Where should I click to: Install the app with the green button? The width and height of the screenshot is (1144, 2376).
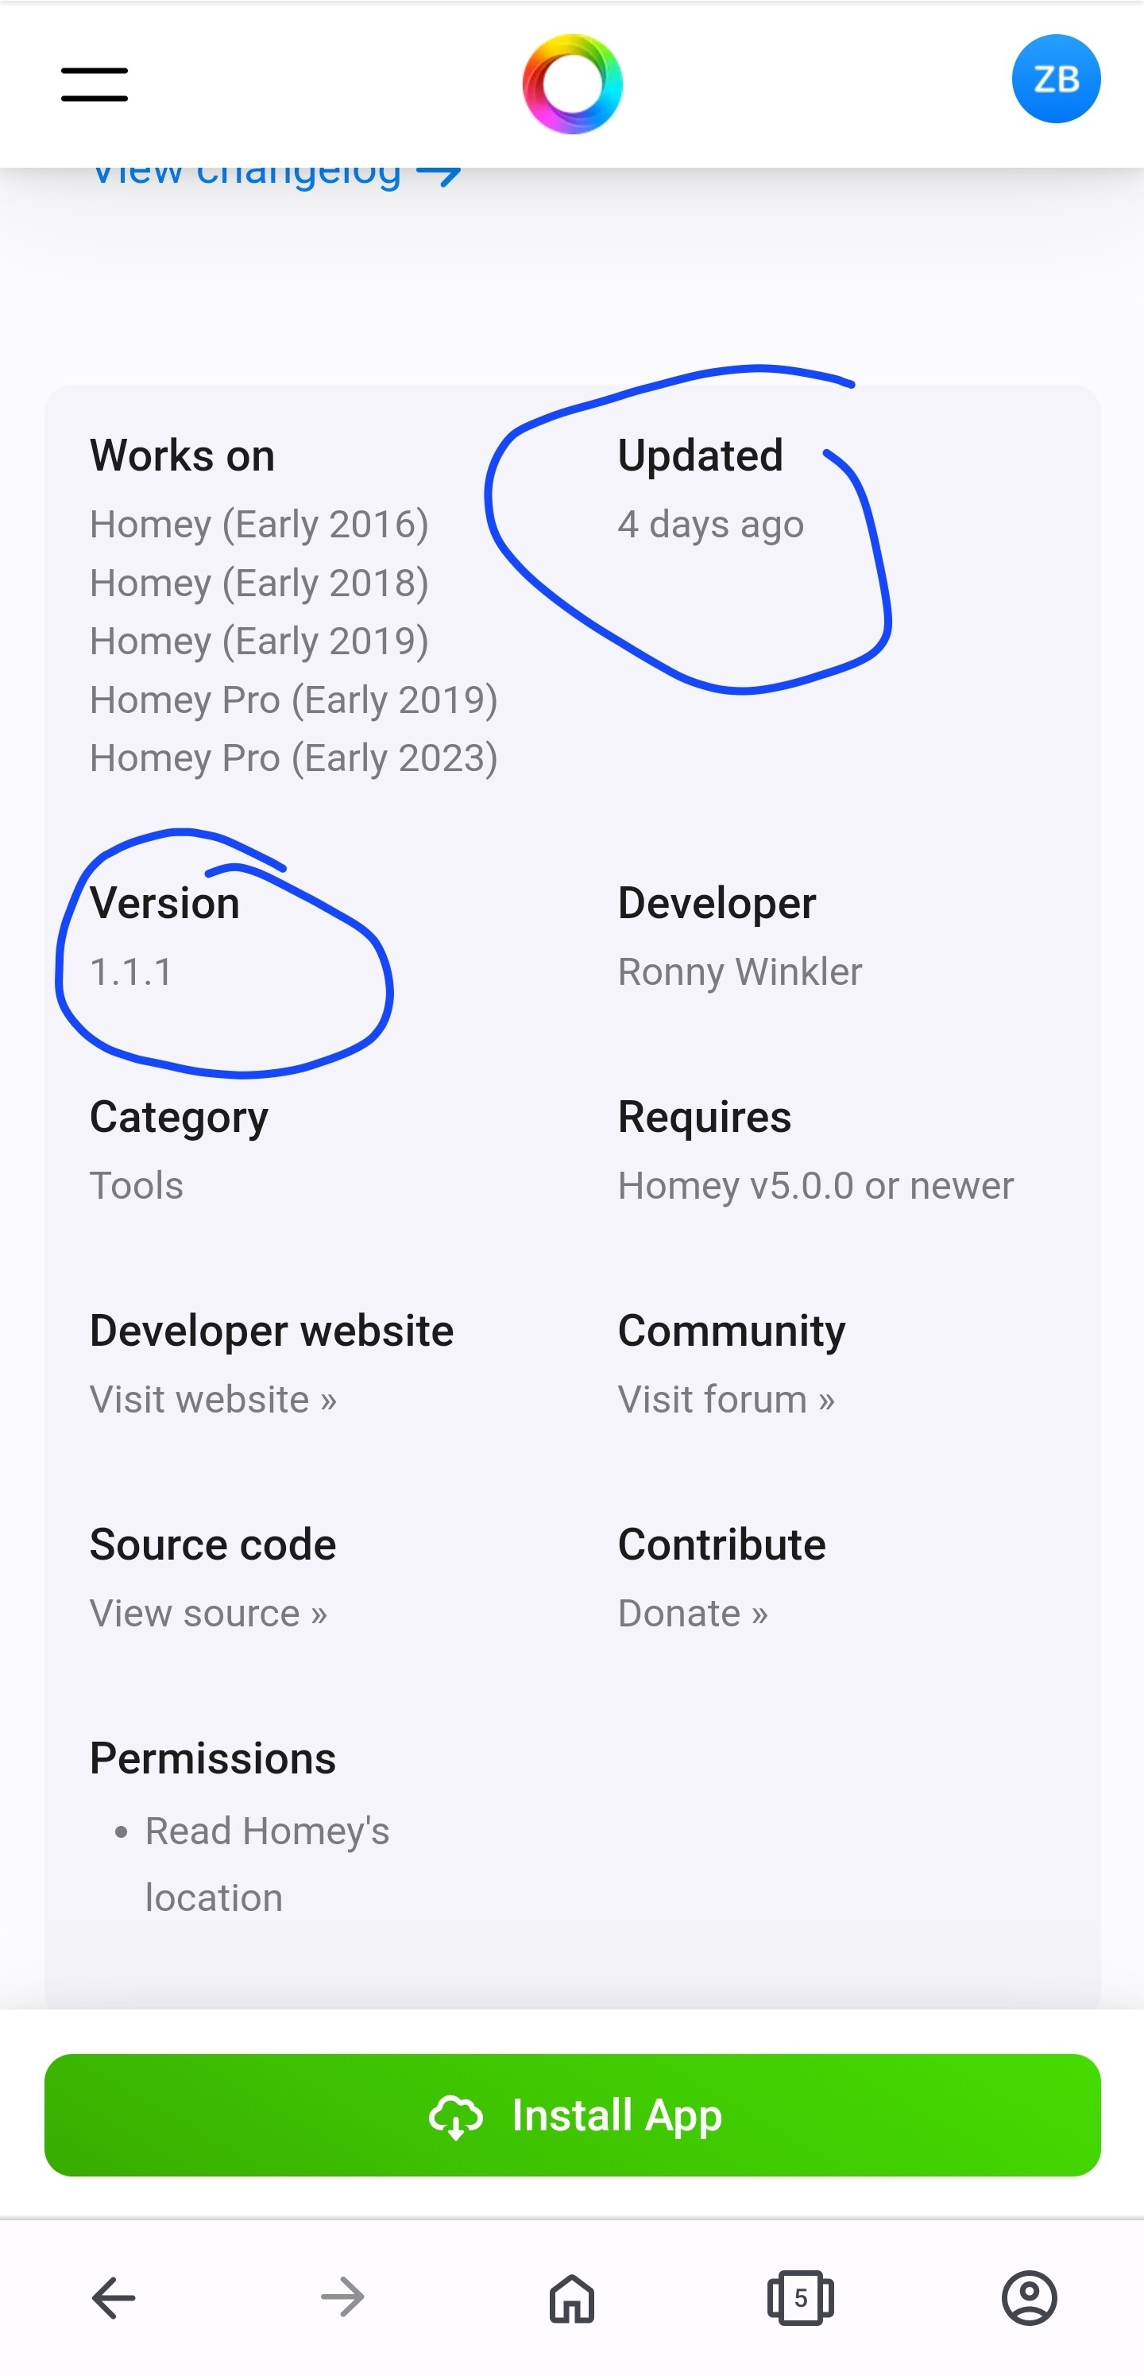click(x=571, y=2115)
